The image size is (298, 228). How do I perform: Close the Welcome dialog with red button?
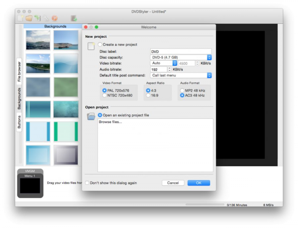point(86,27)
